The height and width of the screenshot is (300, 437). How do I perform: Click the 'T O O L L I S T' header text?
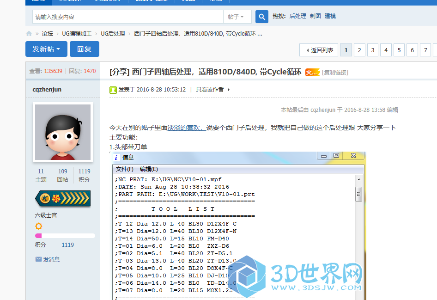point(183,209)
